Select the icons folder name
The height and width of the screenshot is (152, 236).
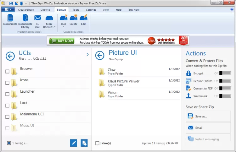[x=24, y=80]
